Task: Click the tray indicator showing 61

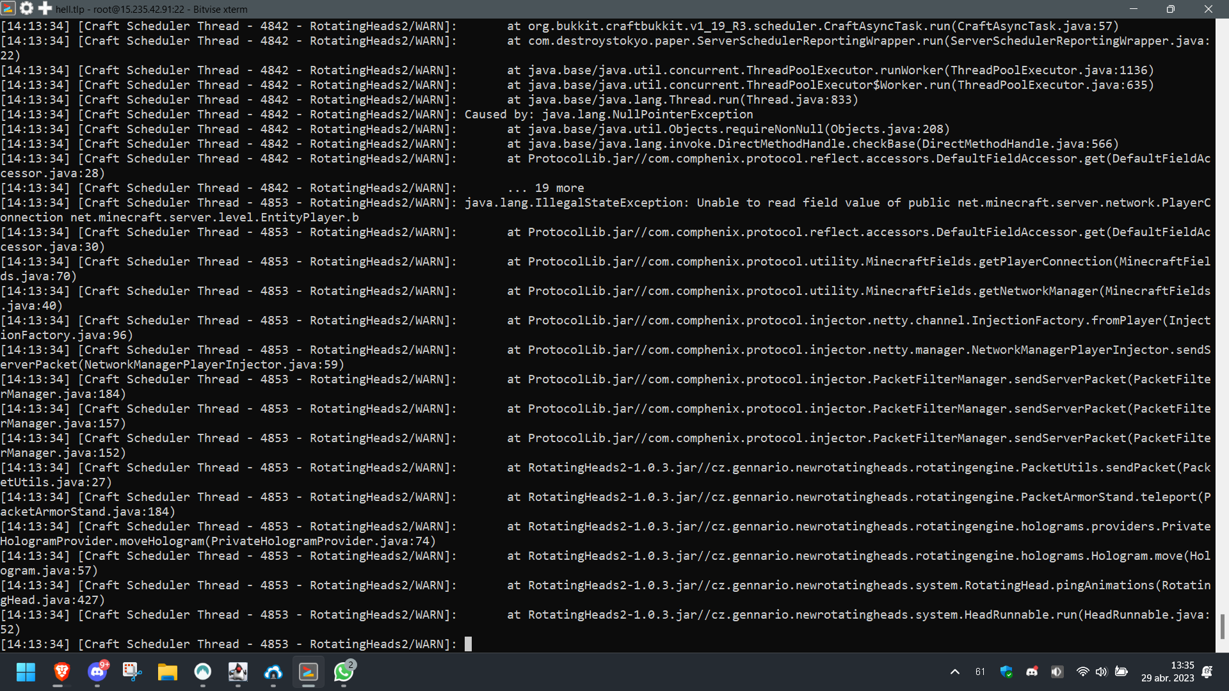Action: tap(980, 672)
